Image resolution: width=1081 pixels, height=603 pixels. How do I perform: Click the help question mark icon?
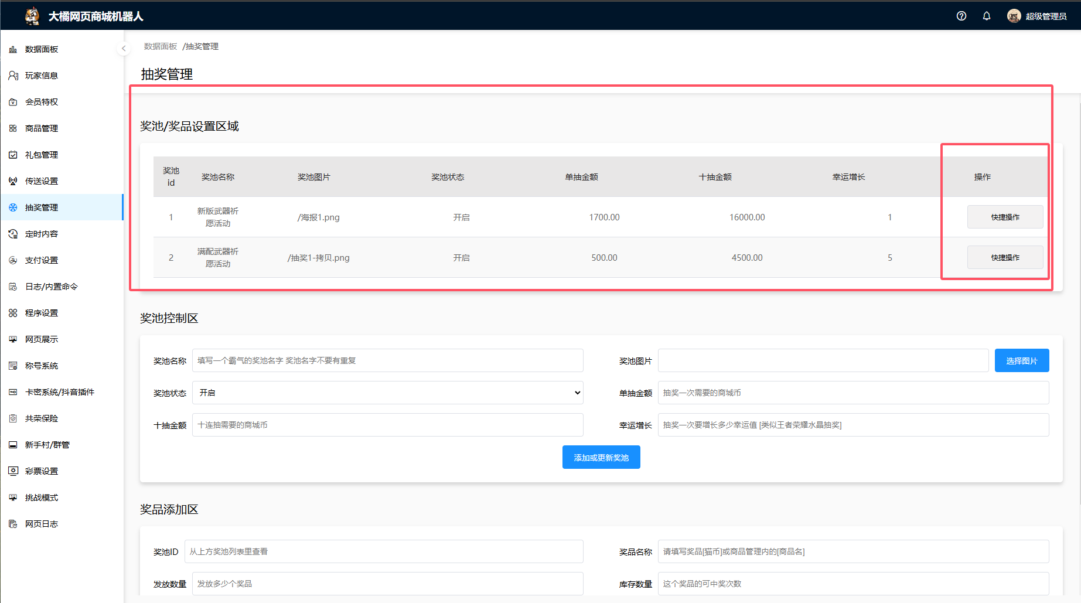[x=961, y=16]
